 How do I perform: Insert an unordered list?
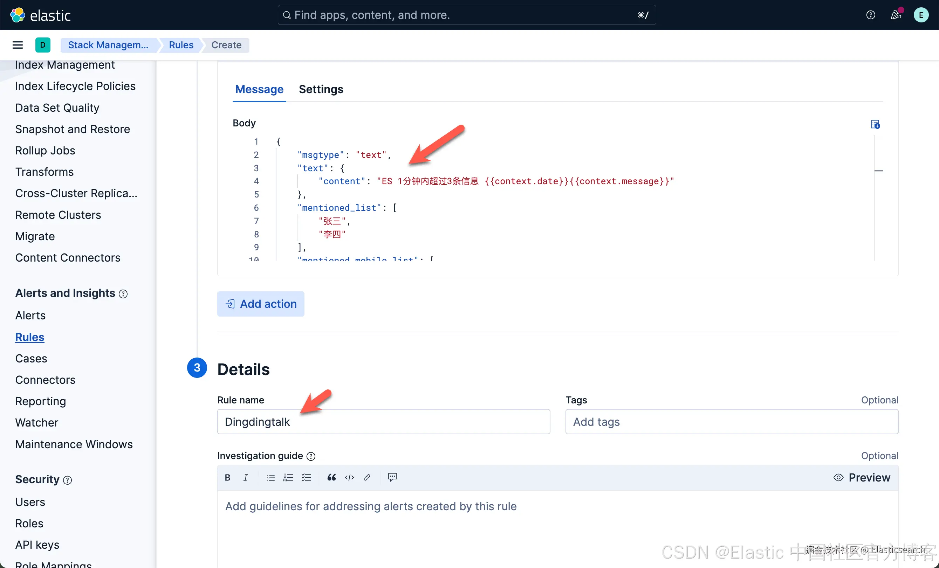[x=271, y=477]
